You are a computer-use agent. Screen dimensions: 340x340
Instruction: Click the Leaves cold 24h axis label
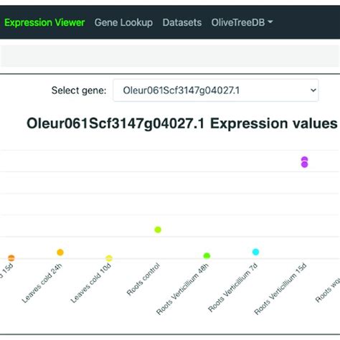42,283
